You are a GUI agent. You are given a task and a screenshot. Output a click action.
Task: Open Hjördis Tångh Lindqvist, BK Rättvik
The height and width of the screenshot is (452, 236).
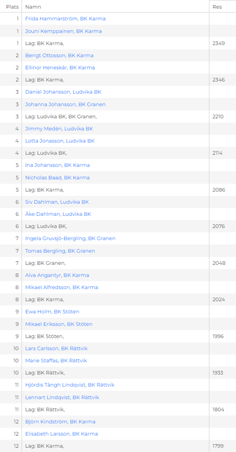coord(70,385)
